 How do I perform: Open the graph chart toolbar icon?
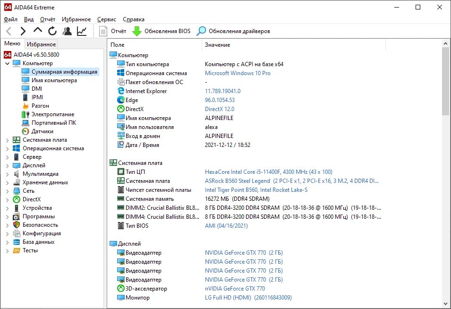(82, 31)
